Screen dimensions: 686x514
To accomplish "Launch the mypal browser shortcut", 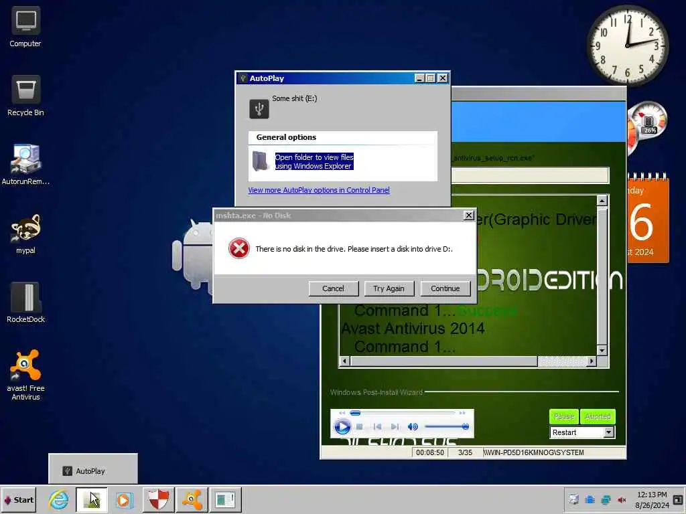I will coord(25,234).
